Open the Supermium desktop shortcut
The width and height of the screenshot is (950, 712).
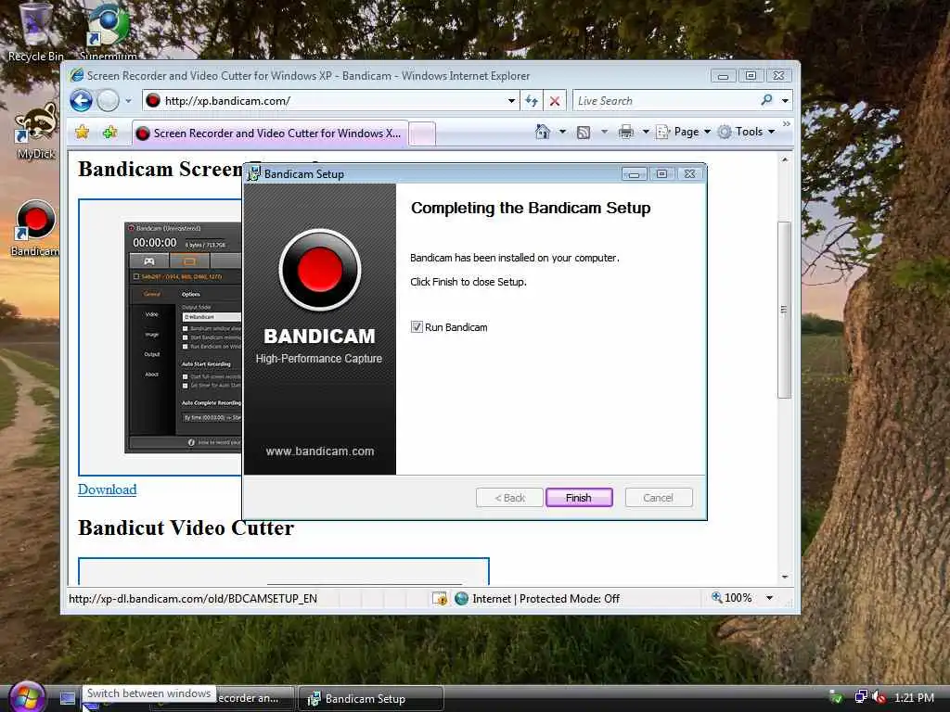(x=108, y=32)
